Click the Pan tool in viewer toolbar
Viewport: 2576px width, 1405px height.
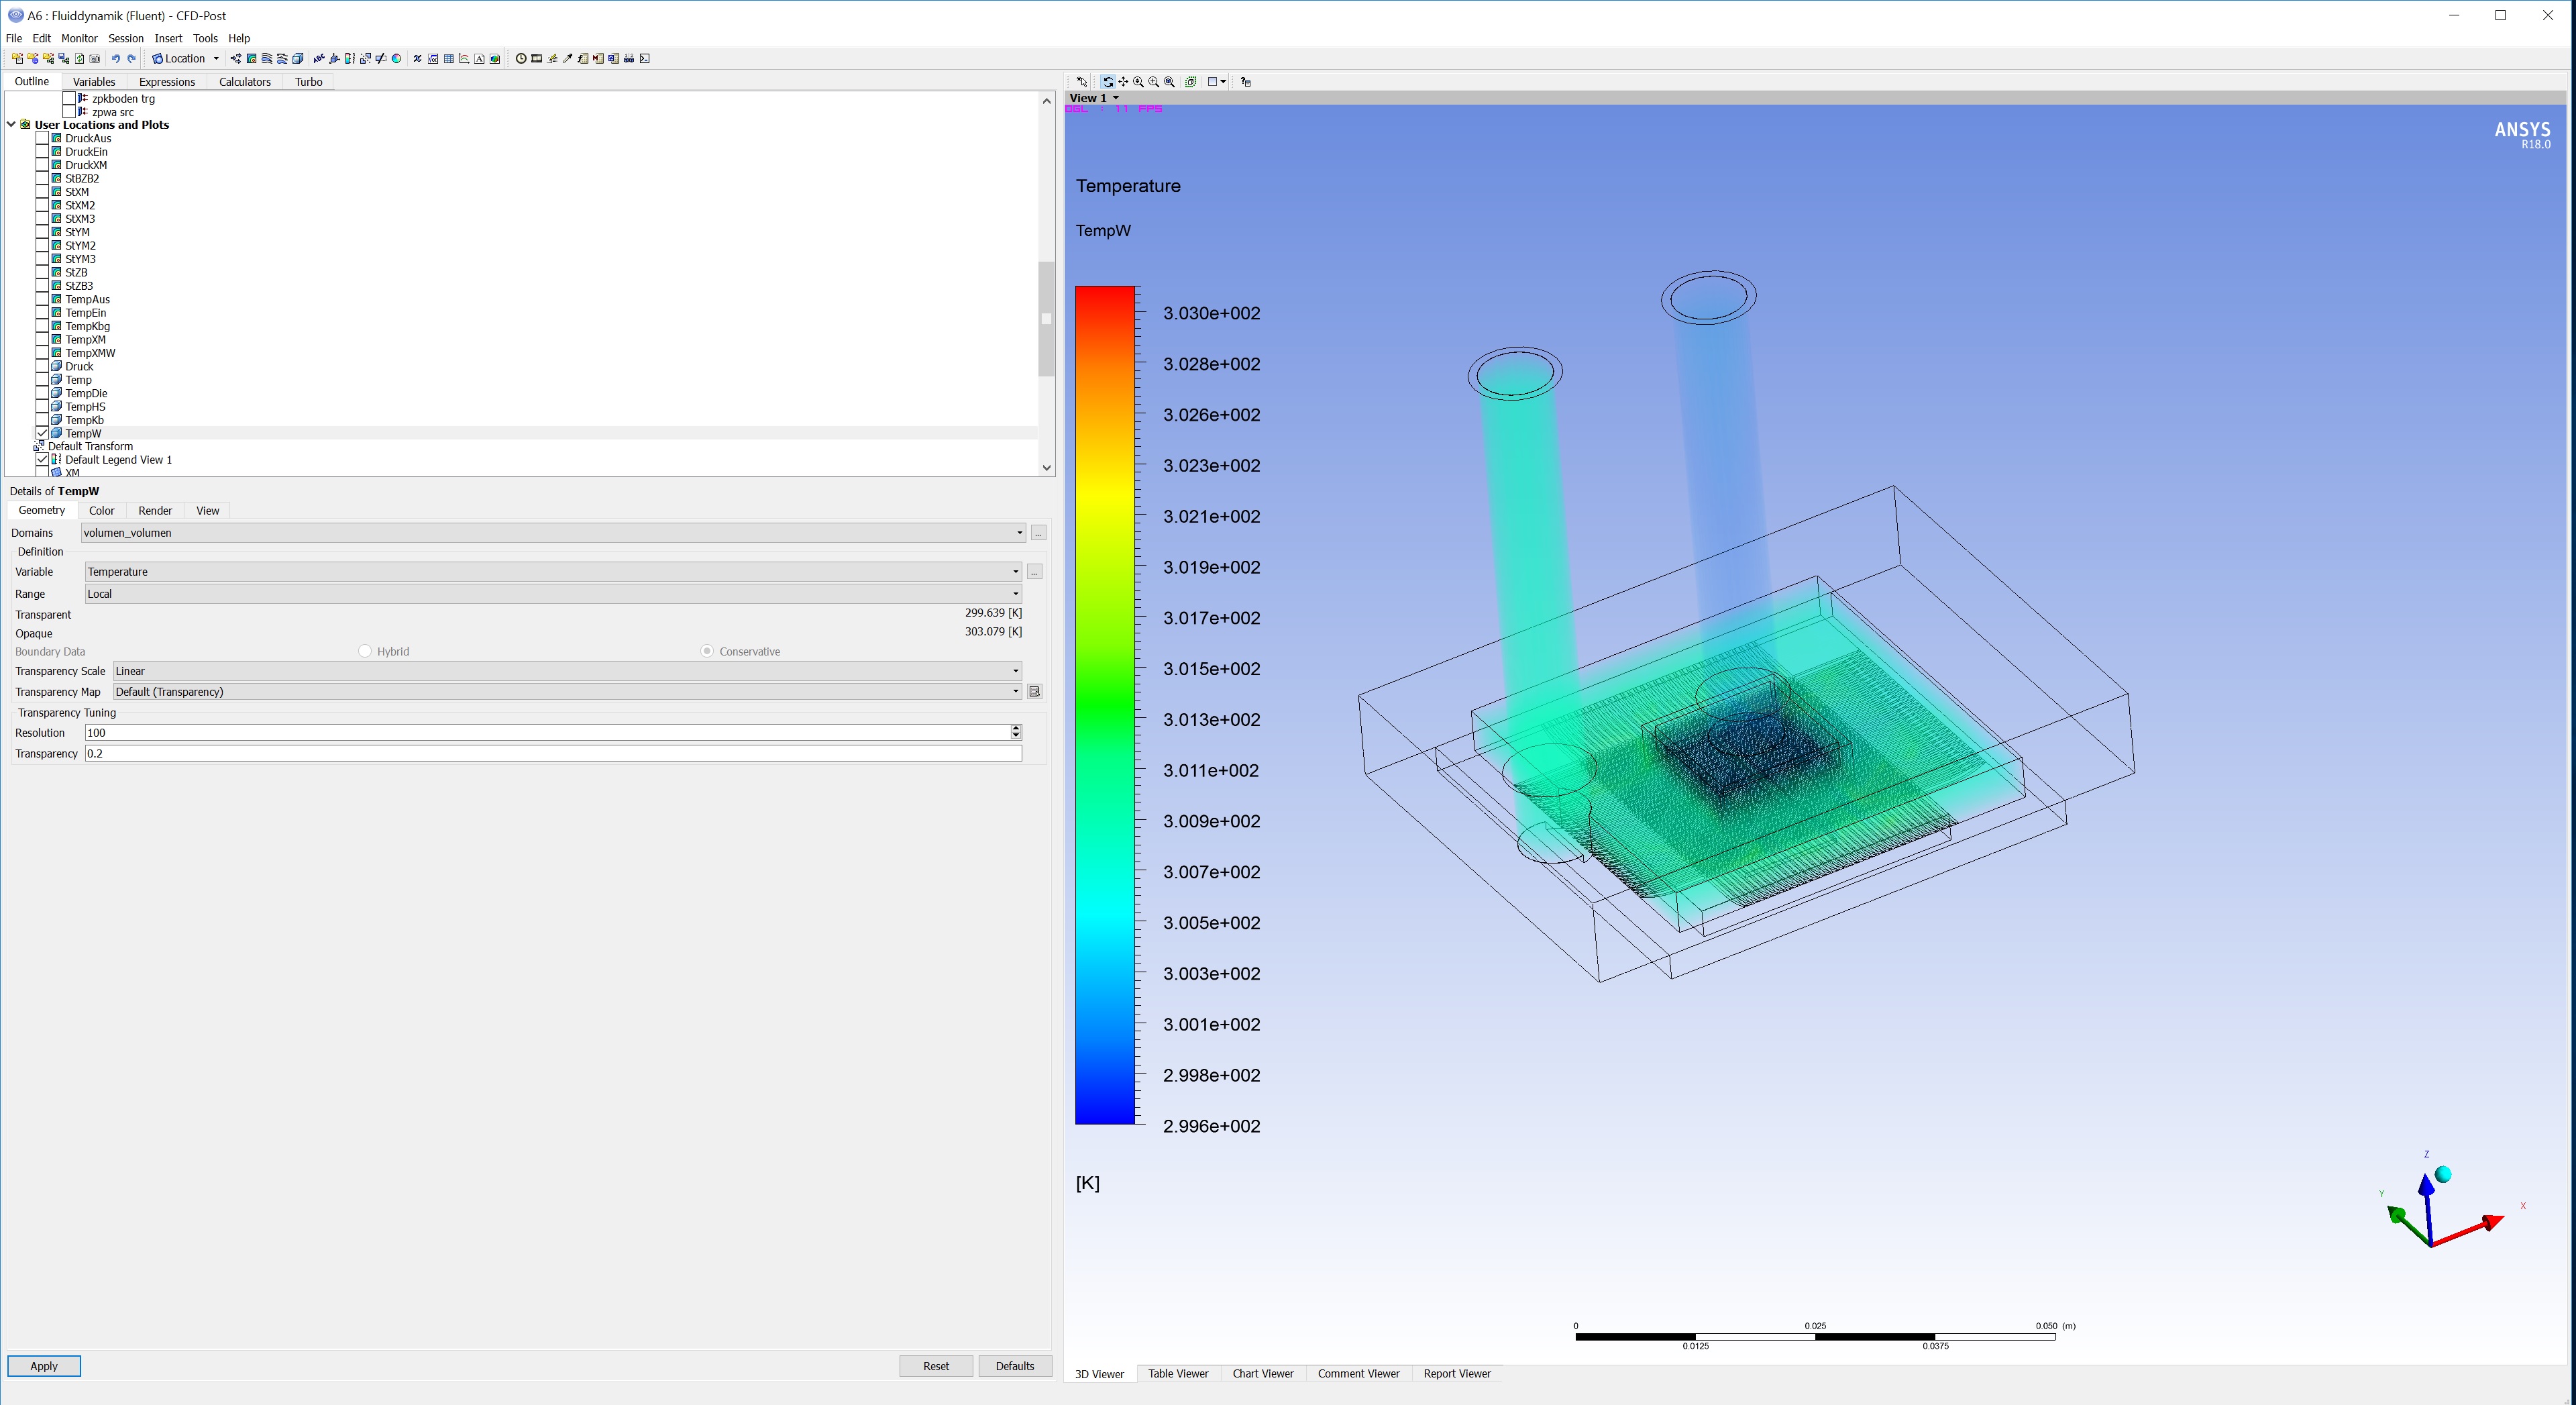pyautogui.click(x=1123, y=82)
